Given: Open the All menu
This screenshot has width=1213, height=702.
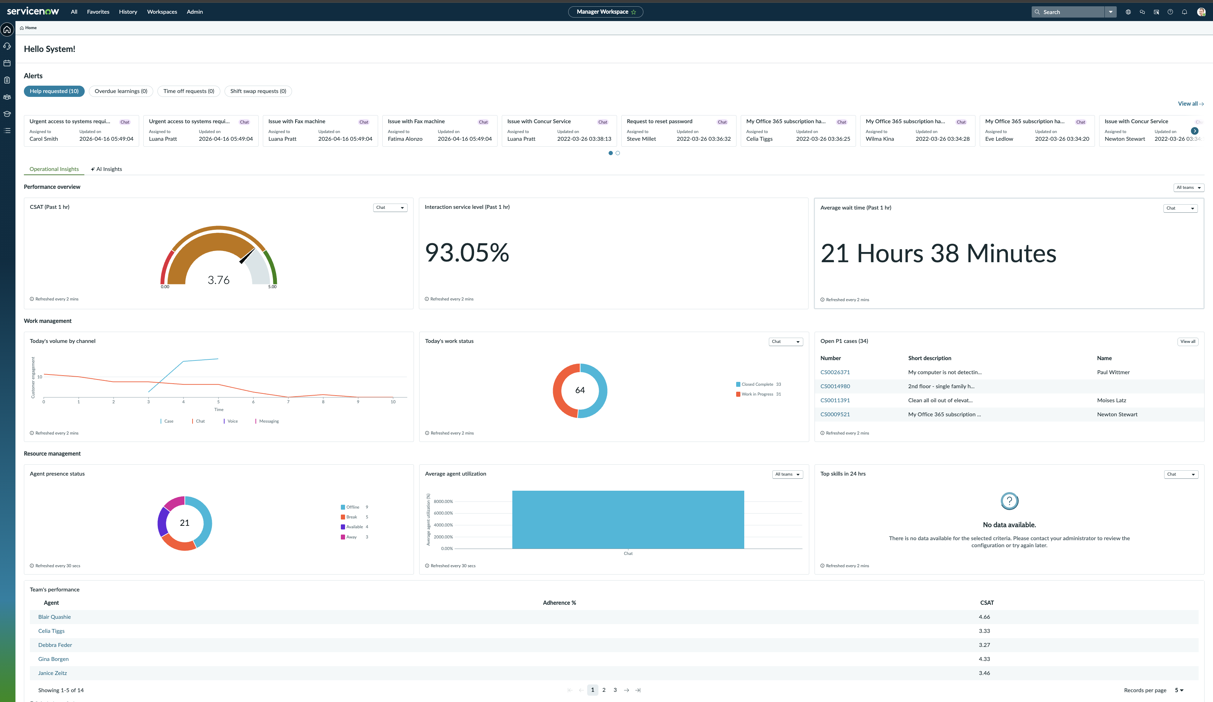Looking at the screenshot, I should (x=74, y=12).
